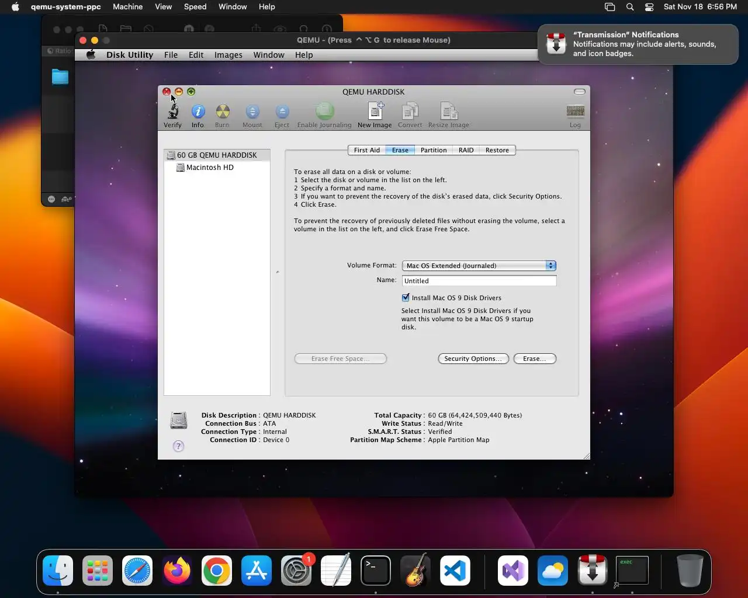Open the Trash in the Dock
The width and height of the screenshot is (748, 598).
690,570
